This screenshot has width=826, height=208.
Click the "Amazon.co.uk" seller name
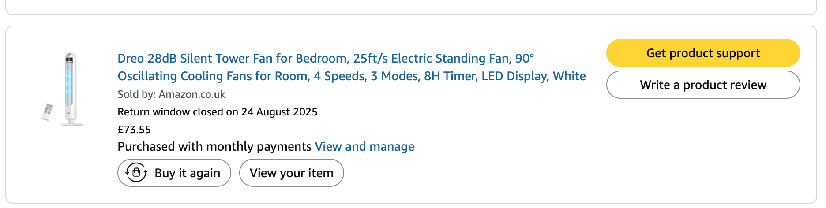coord(192,94)
